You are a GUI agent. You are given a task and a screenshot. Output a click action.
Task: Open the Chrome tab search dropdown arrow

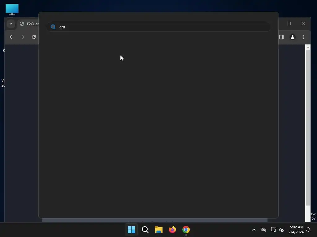click(11, 24)
